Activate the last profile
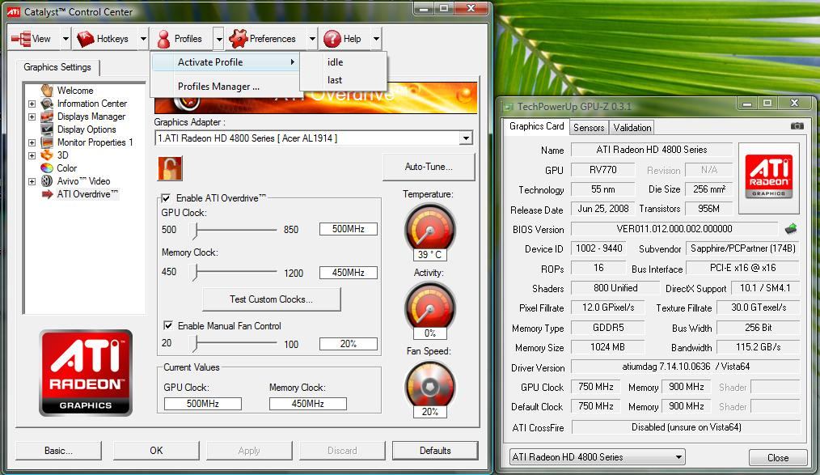 coord(343,80)
